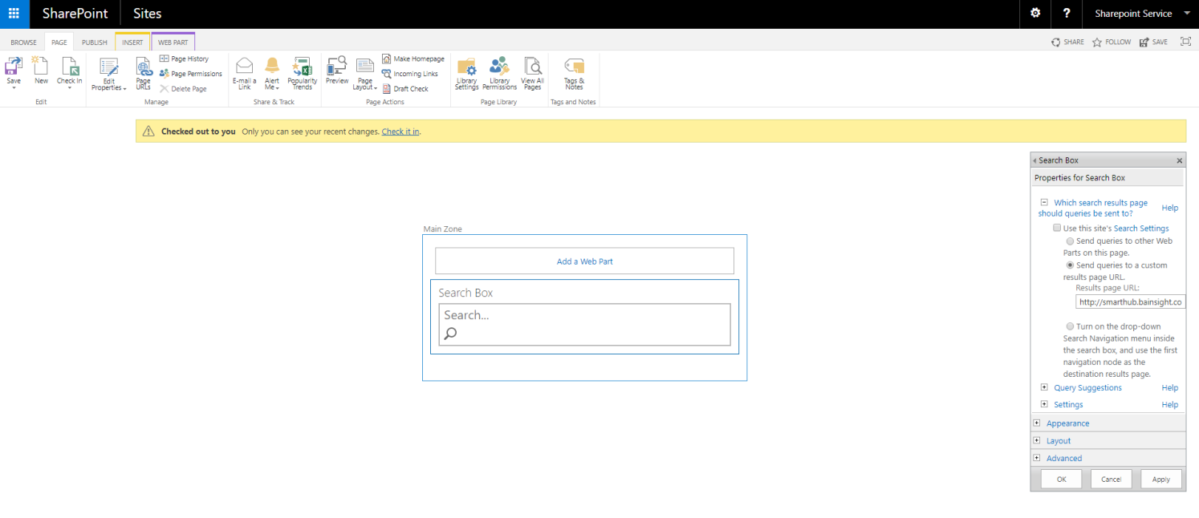Open the Preview page icon

(337, 67)
